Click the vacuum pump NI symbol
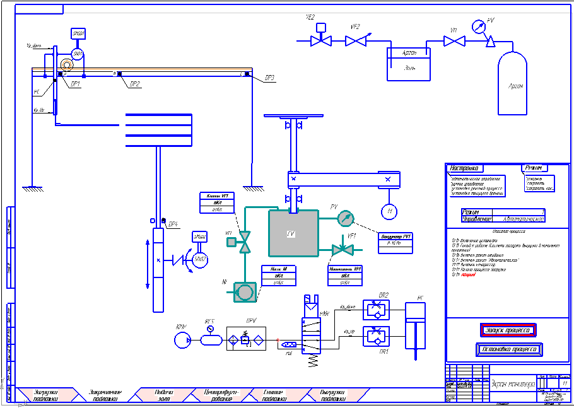Screen dimensions: 574x408 tap(245, 292)
